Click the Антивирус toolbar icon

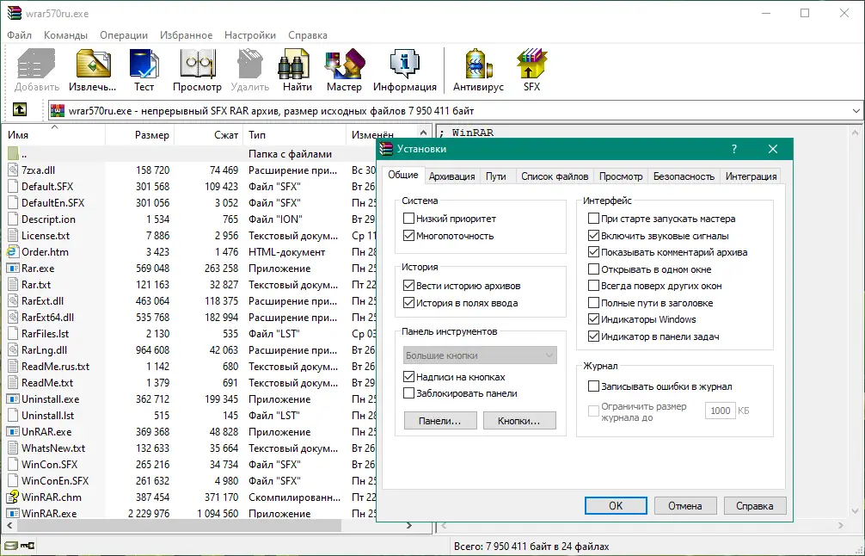pyautogui.click(x=478, y=64)
